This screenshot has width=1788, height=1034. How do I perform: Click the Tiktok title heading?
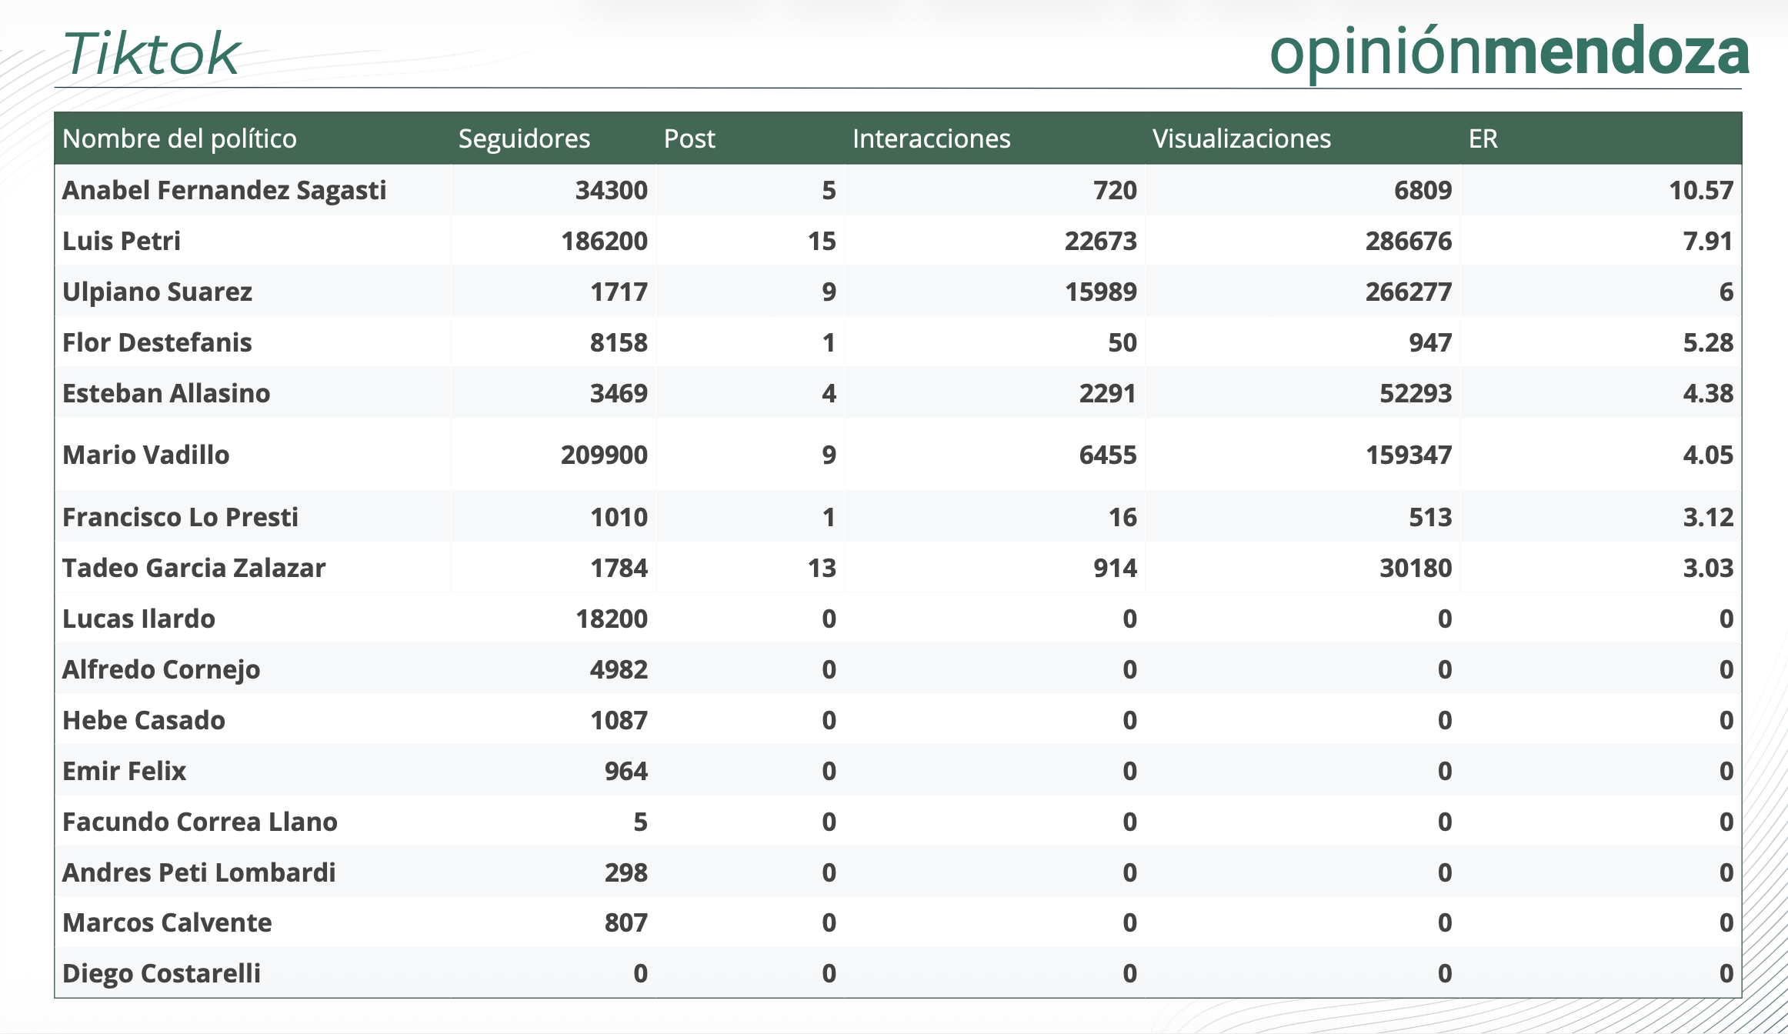pos(152,54)
